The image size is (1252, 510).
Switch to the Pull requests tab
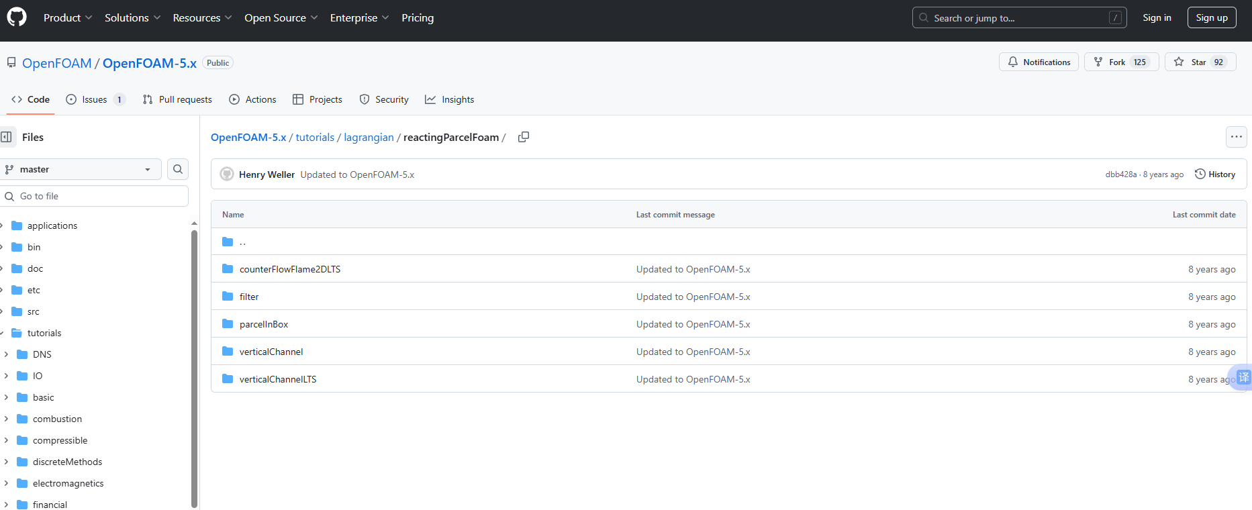[x=177, y=99]
